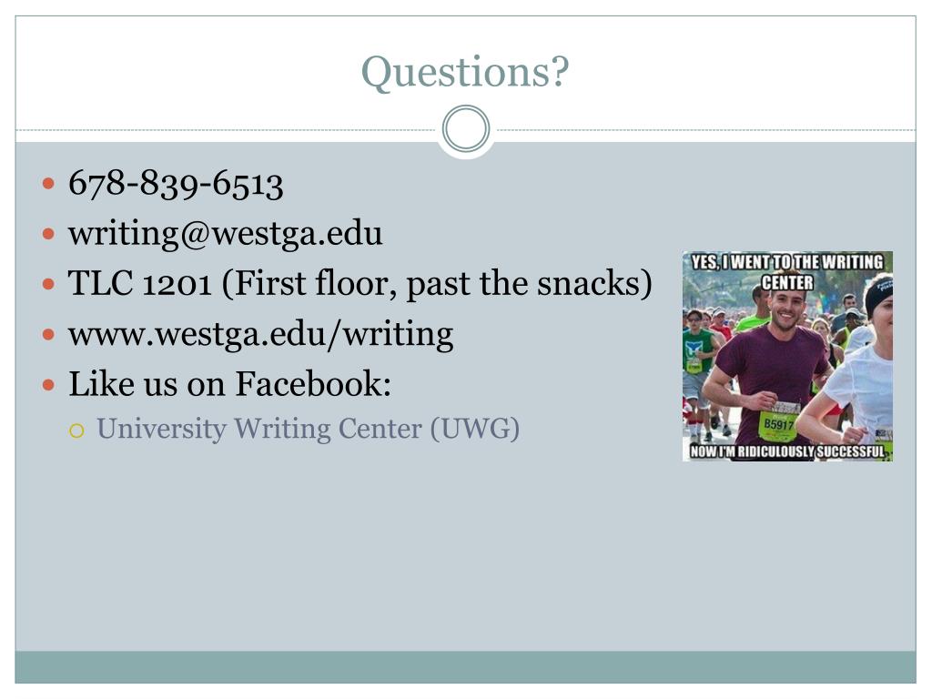
Task: Click the phone number 678-839-6513
Action: [176, 184]
